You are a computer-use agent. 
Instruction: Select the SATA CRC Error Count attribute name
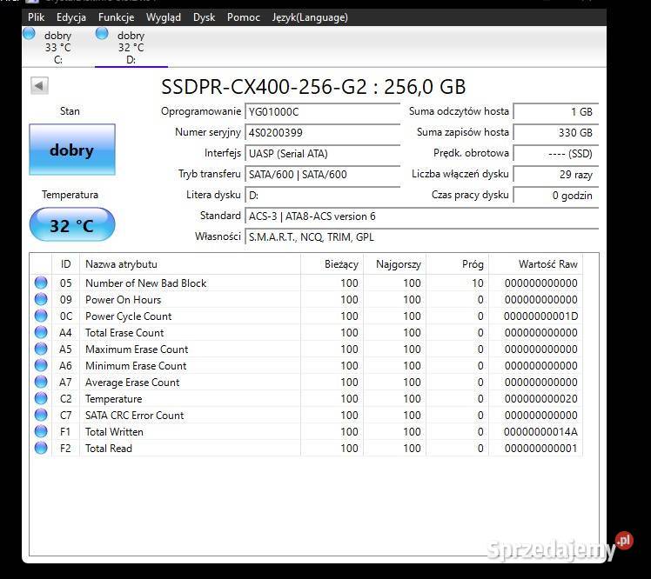pyautogui.click(x=134, y=416)
